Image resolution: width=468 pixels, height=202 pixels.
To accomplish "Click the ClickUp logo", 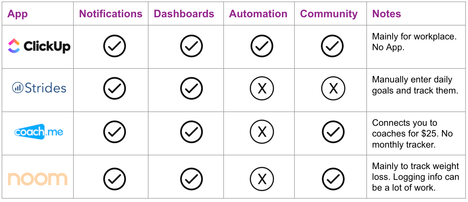I will click(39, 46).
